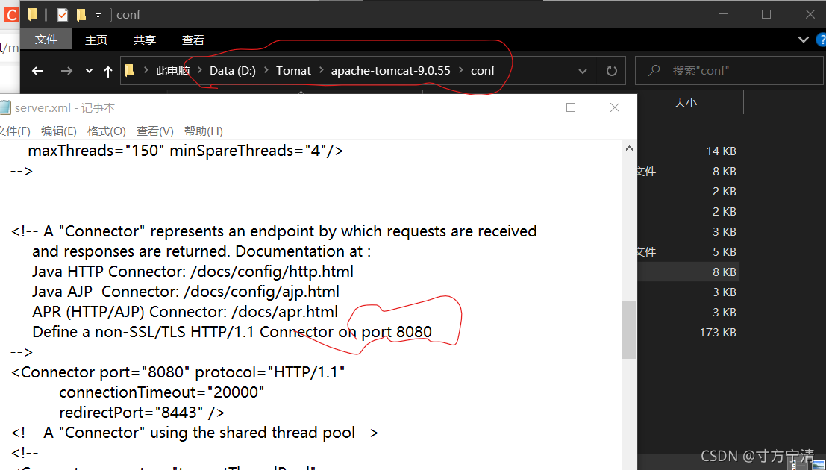The height and width of the screenshot is (470, 826).
Task: Click the Refresh button beside the address bar
Action: tap(612, 71)
